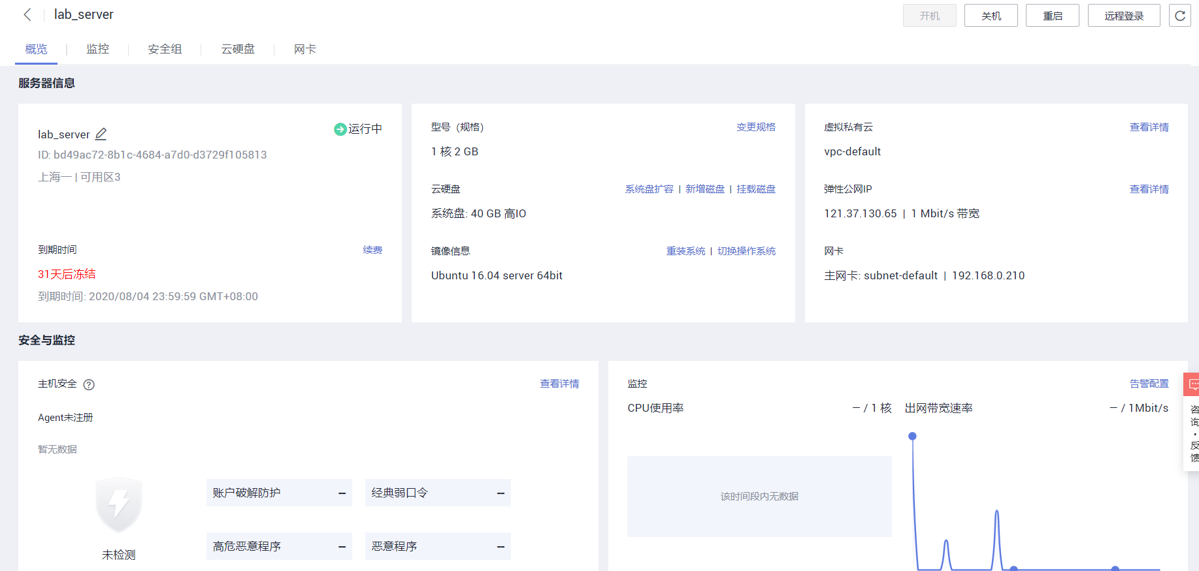Click the 1 核 2 GB spec text

[x=455, y=151]
